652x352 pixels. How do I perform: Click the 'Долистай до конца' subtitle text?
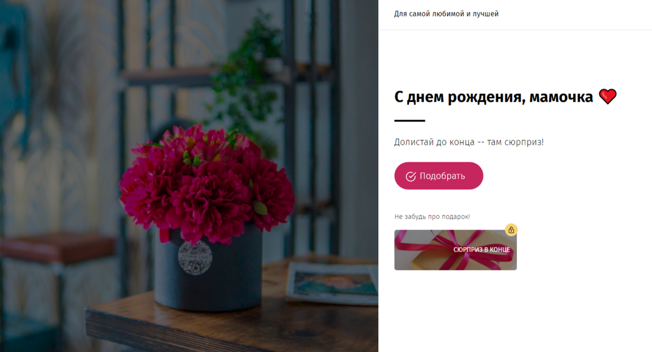(x=434, y=142)
